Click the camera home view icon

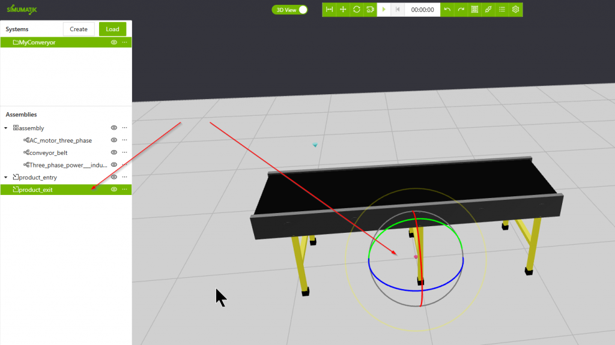[x=370, y=10]
